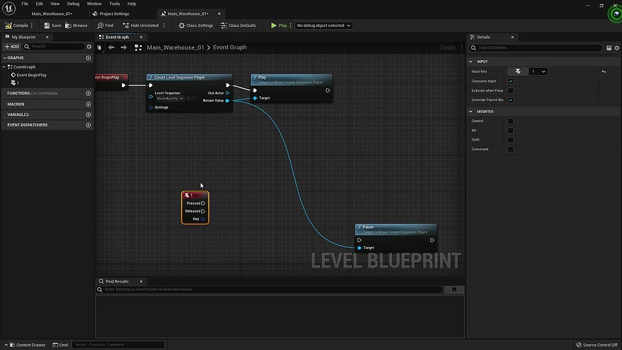622x350 pixels.
Task: Open Class Settings
Action: (195, 25)
